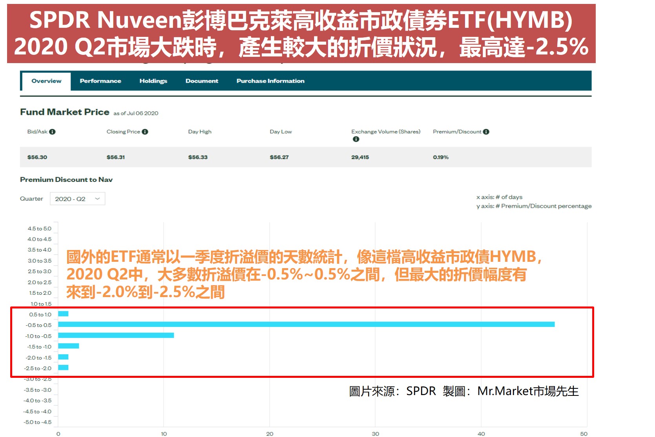Click the -2.5 to -2.0 bar
655x437 pixels.
click(63, 368)
